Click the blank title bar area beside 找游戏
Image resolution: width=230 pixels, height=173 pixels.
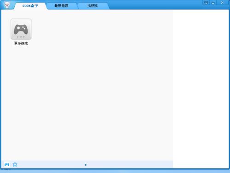point(155,5)
